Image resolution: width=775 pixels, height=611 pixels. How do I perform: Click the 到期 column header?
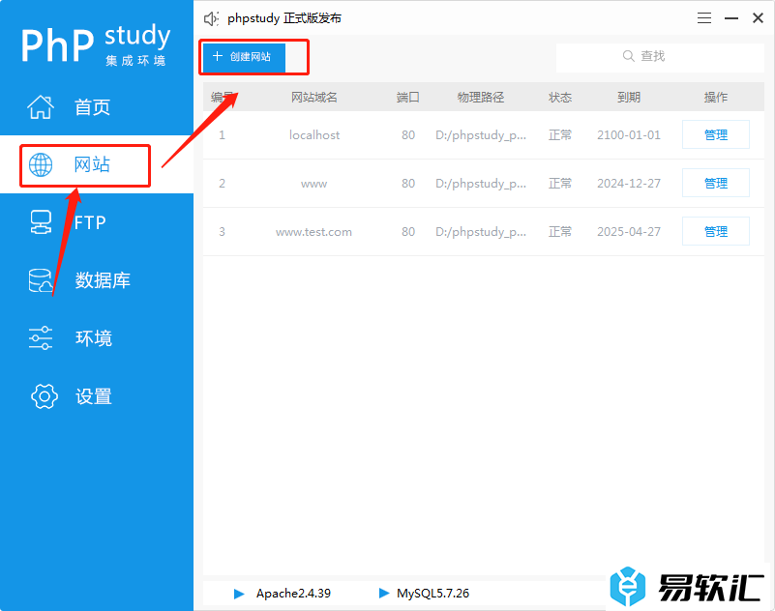[629, 98]
